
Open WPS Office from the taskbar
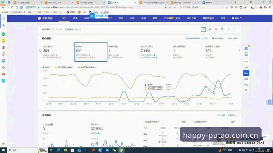93,150
